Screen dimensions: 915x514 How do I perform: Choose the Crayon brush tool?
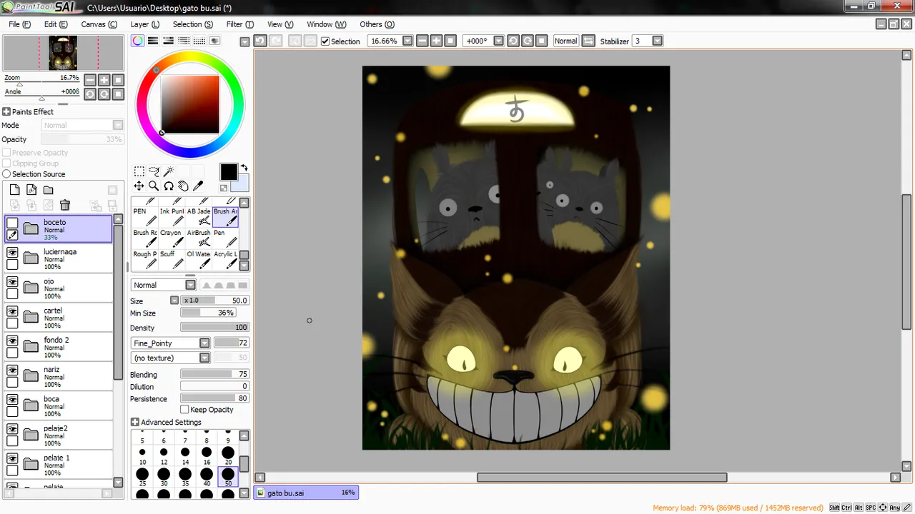[x=171, y=238]
